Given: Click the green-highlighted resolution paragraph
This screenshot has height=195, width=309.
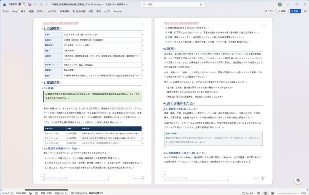Looking at the screenshot, I should 93,96.
